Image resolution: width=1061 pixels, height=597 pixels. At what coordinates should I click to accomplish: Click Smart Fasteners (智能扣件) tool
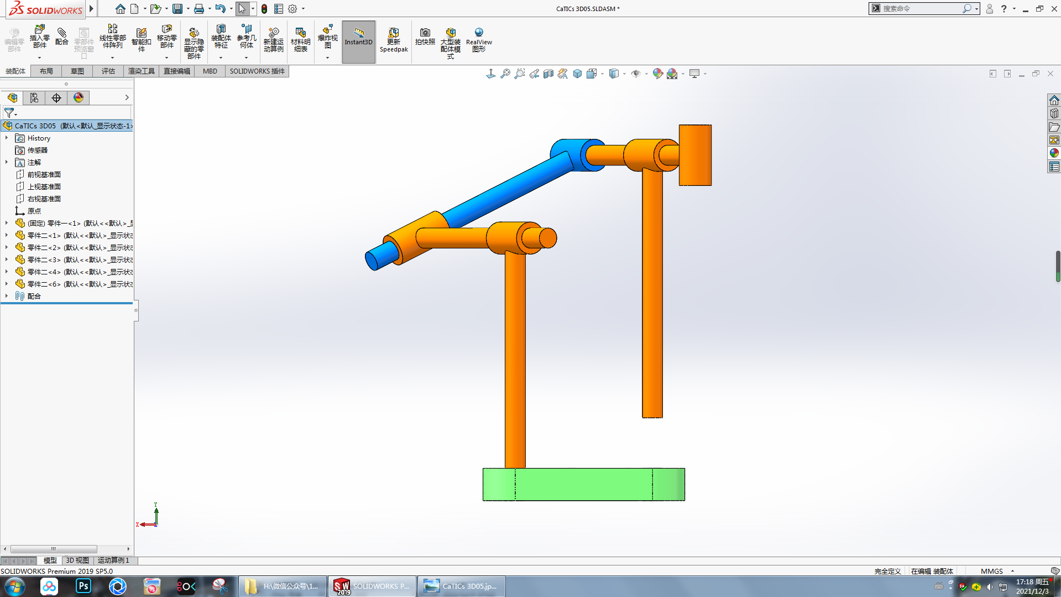[141, 40]
